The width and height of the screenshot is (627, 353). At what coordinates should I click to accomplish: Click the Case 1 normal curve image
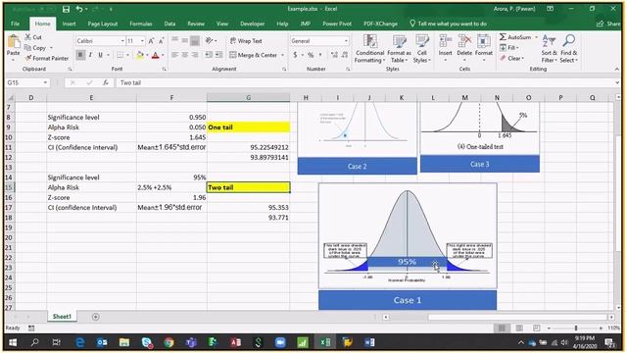point(408,235)
